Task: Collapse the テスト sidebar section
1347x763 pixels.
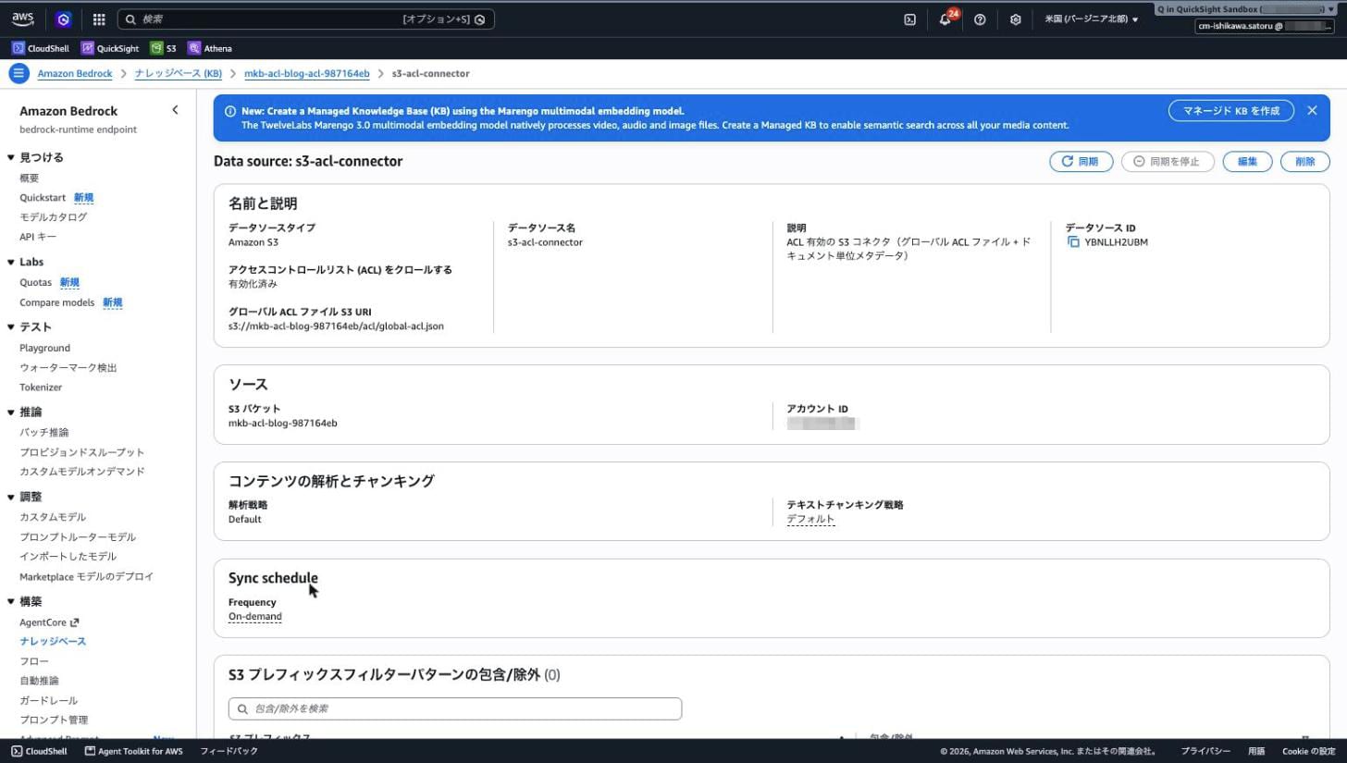Action: tap(11, 327)
